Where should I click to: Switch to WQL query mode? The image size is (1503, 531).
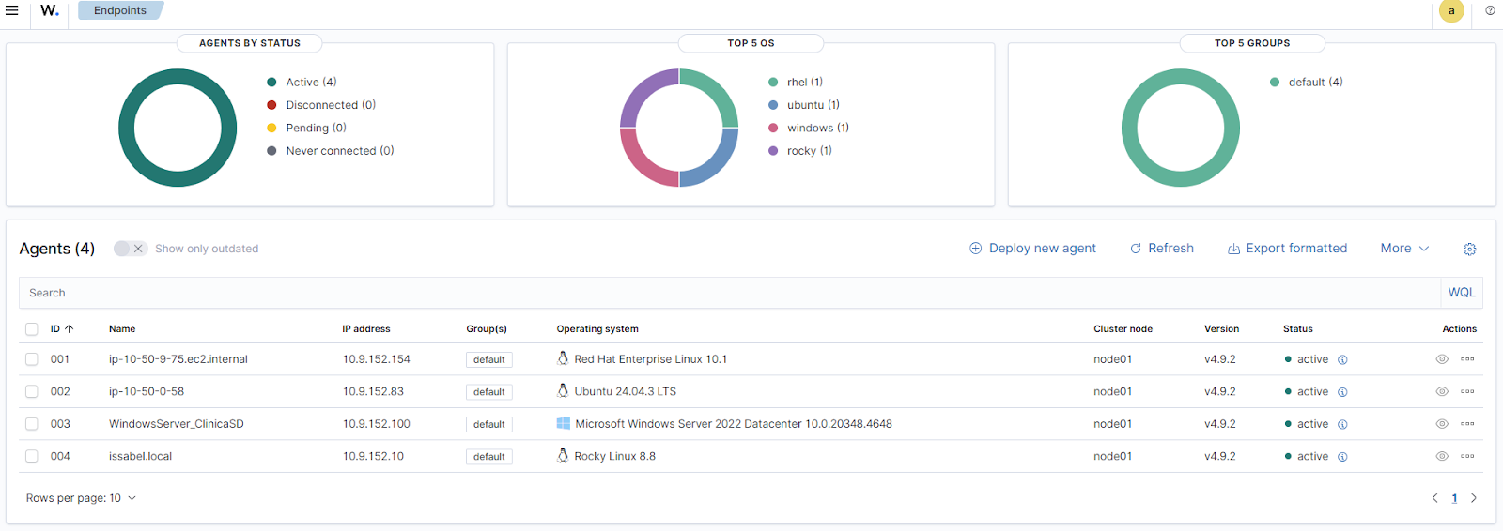click(1462, 293)
